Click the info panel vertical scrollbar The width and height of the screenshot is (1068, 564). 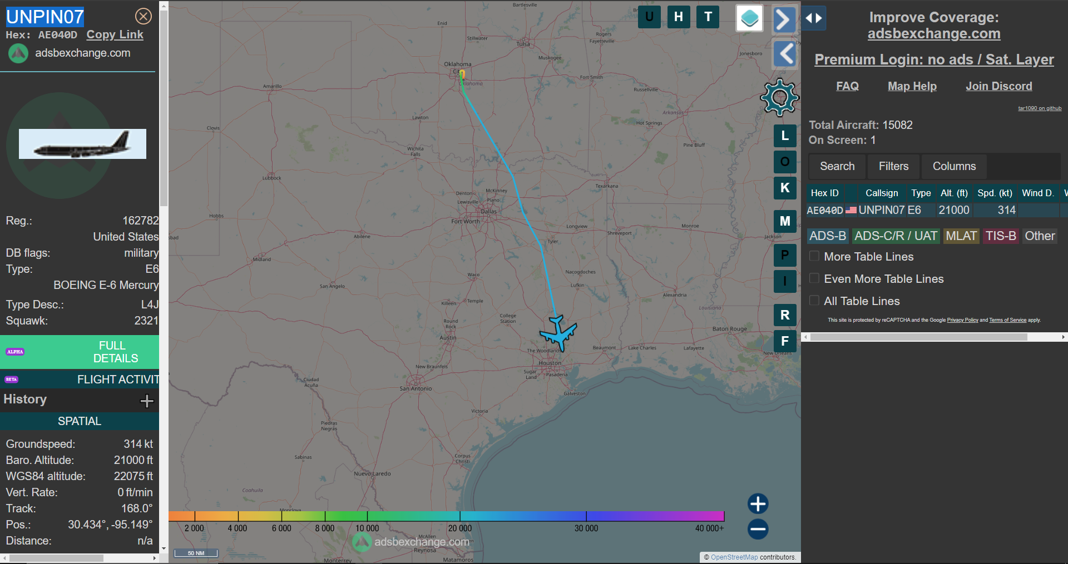tap(164, 108)
